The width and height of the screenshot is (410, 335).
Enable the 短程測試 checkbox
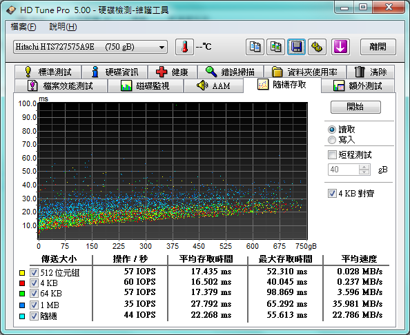click(x=332, y=154)
